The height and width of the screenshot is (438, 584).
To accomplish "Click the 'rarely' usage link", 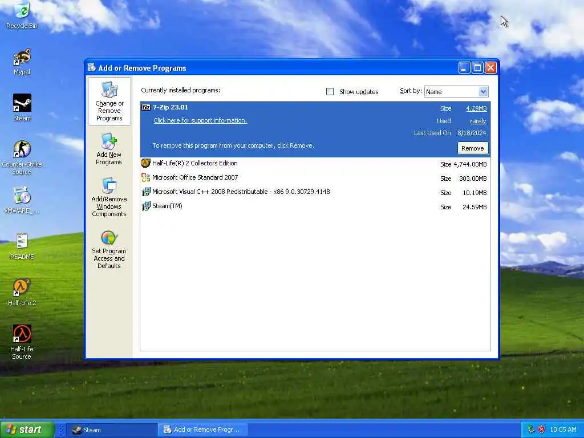I will tap(478, 121).
